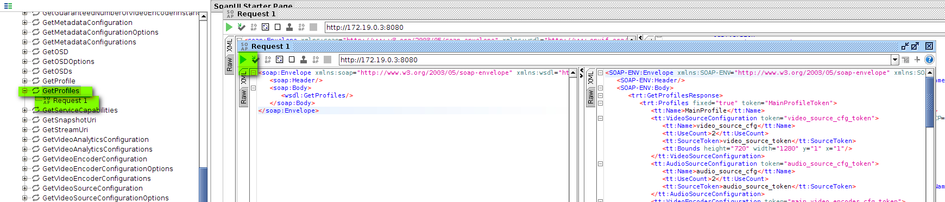Click green play button in background Request 1 window

(x=229, y=27)
